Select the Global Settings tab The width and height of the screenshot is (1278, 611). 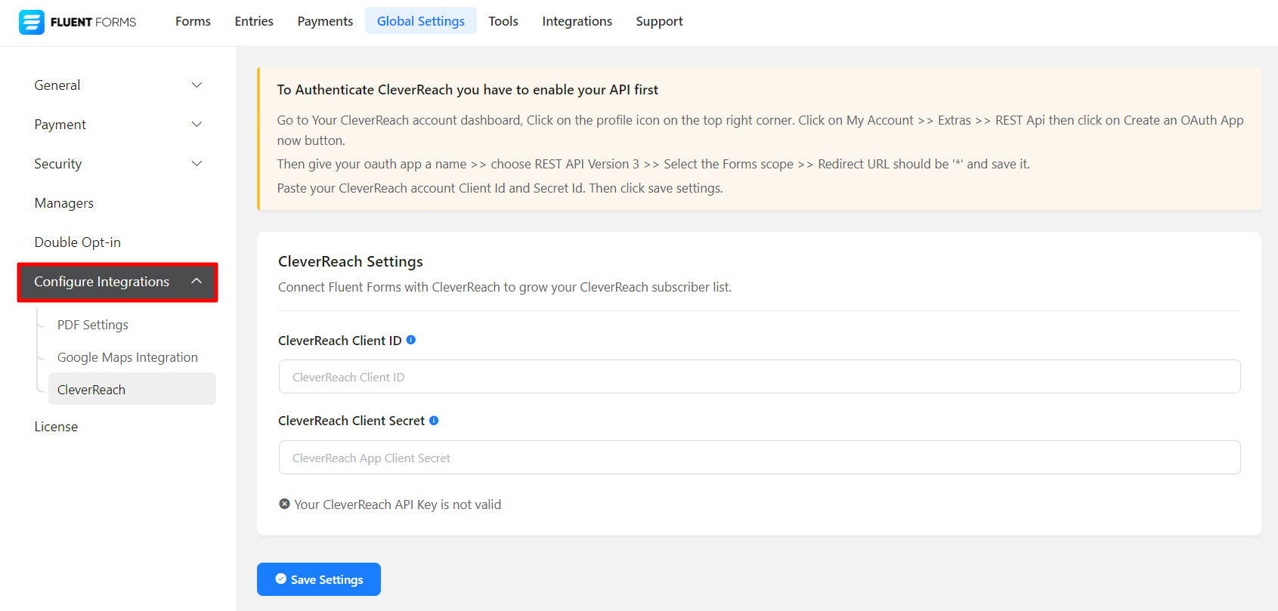coord(421,21)
